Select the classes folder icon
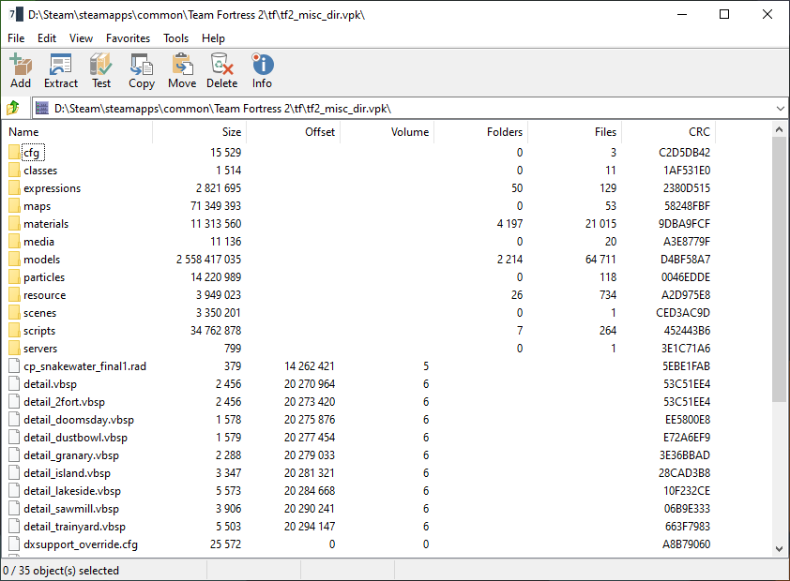 (x=14, y=170)
